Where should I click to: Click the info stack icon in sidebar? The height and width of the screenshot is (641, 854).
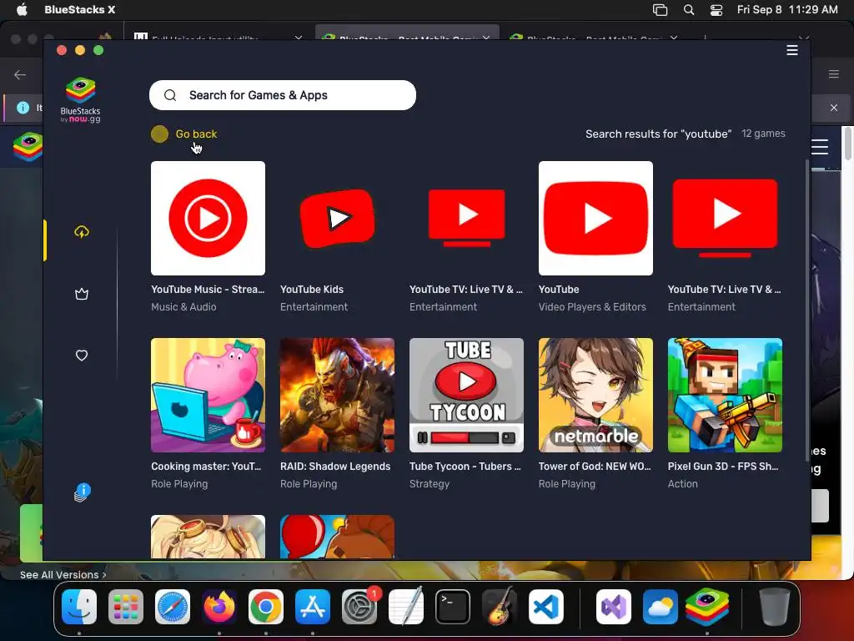click(82, 492)
